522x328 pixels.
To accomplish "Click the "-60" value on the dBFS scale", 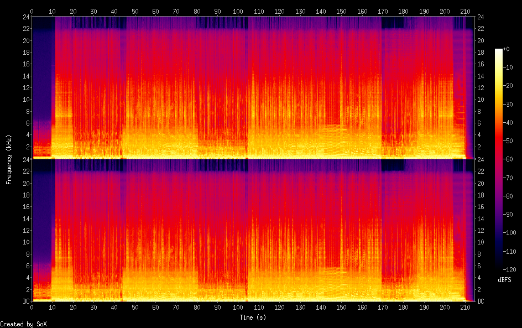I will (508, 159).
